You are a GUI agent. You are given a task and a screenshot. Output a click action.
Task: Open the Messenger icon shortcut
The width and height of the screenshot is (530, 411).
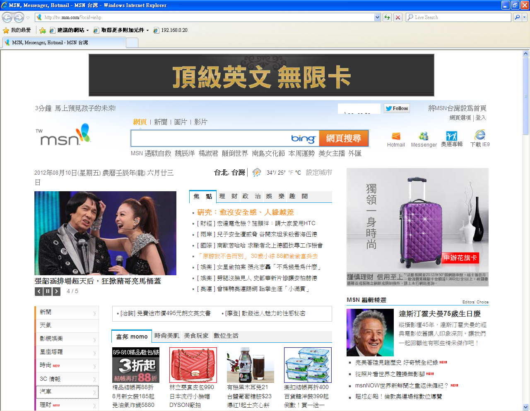coord(424,136)
